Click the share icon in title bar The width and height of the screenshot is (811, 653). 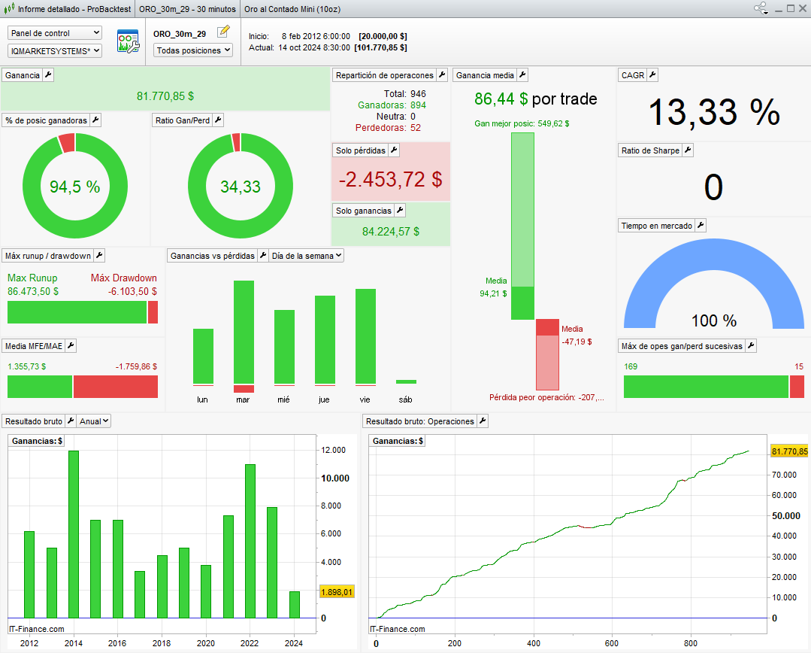(761, 8)
